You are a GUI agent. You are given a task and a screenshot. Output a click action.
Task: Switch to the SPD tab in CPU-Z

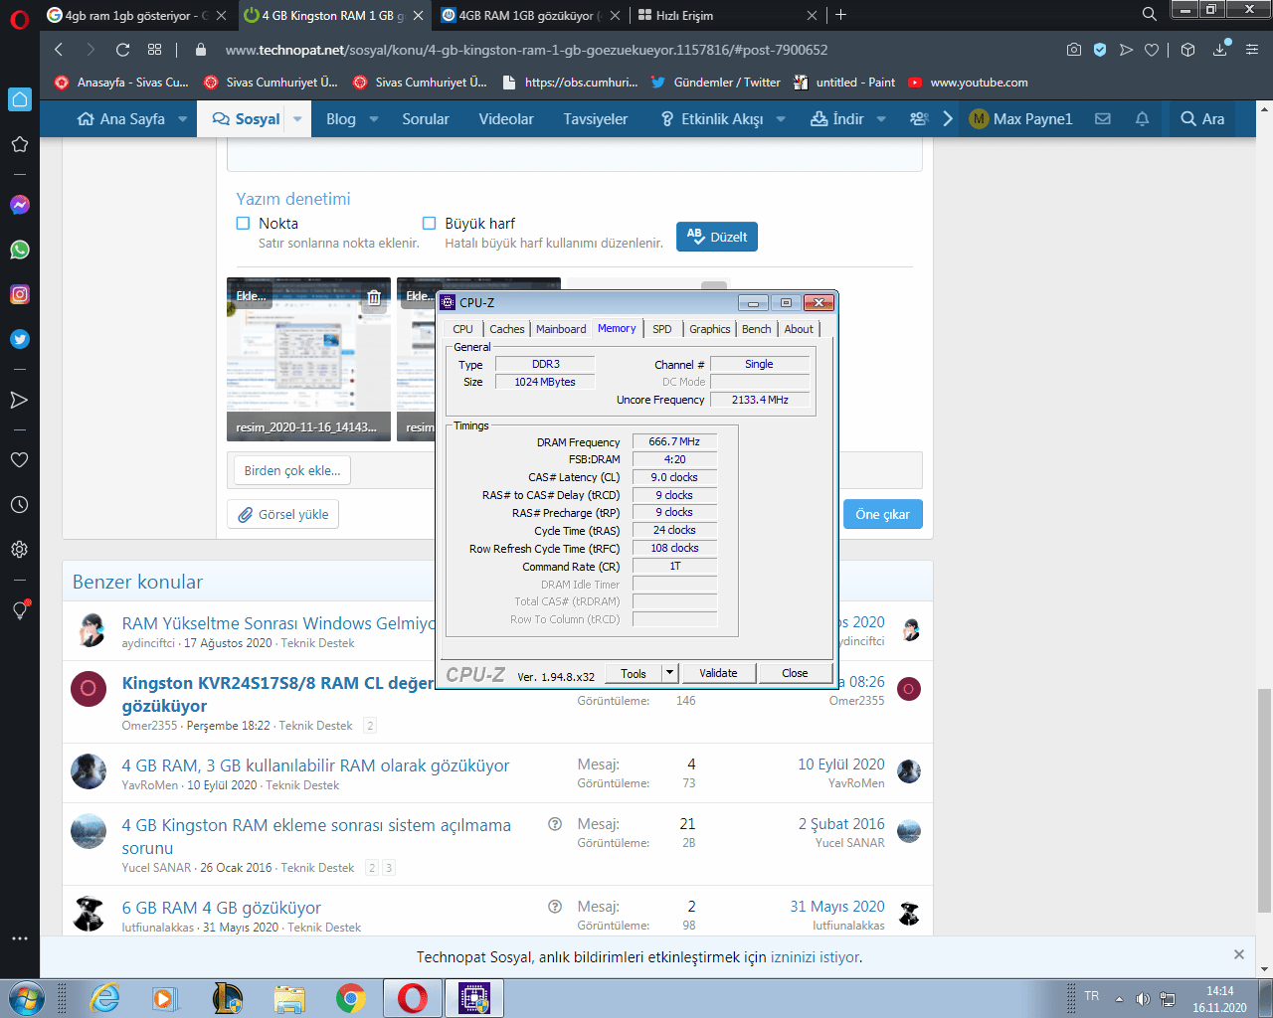[661, 328]
